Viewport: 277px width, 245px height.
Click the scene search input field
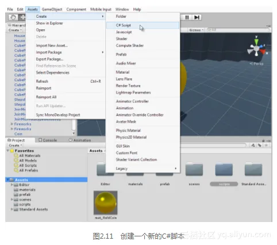pyautogui.click(x=238, y=30)
